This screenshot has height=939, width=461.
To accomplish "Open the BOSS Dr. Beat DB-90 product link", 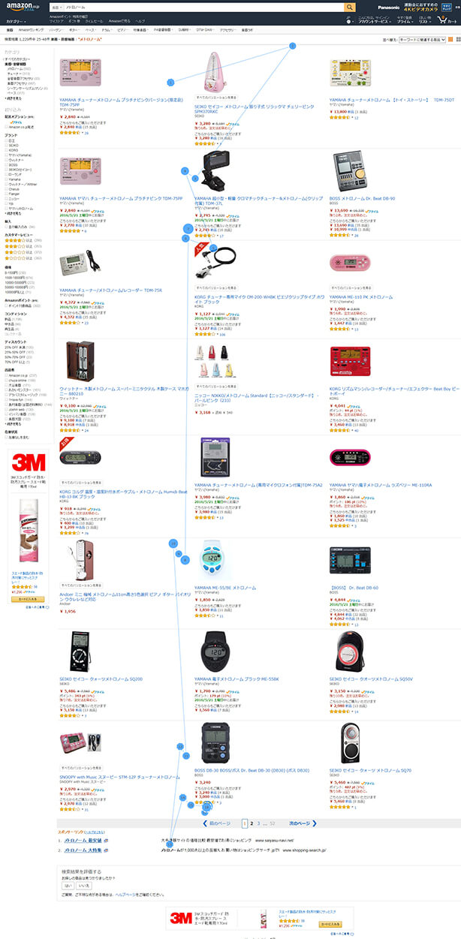I will click(362, 199).
